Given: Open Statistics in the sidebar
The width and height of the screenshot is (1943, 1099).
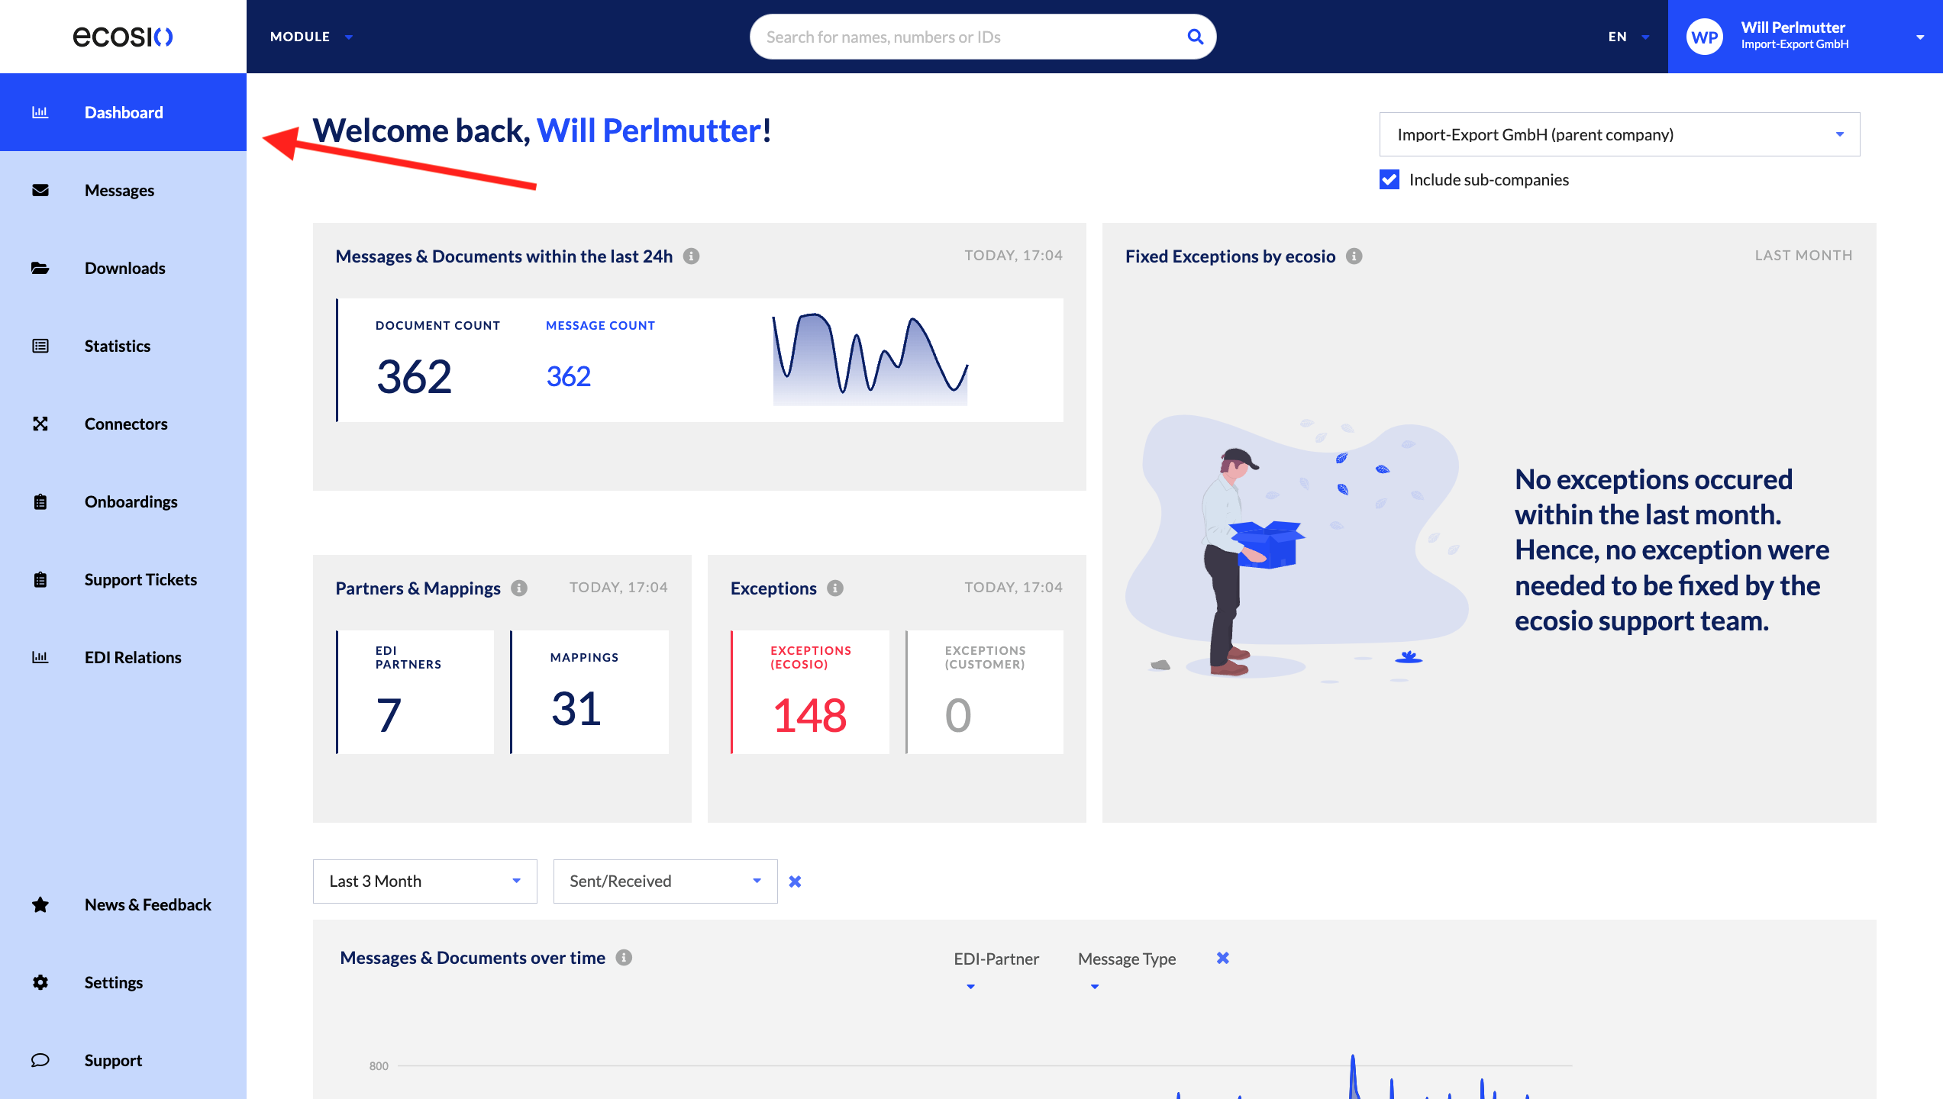Looking at the screenshot, I should 123,346.
